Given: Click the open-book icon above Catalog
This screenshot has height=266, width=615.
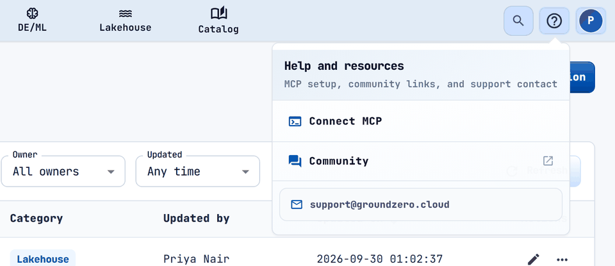Looking at the screenshot, I should (218, 13).
